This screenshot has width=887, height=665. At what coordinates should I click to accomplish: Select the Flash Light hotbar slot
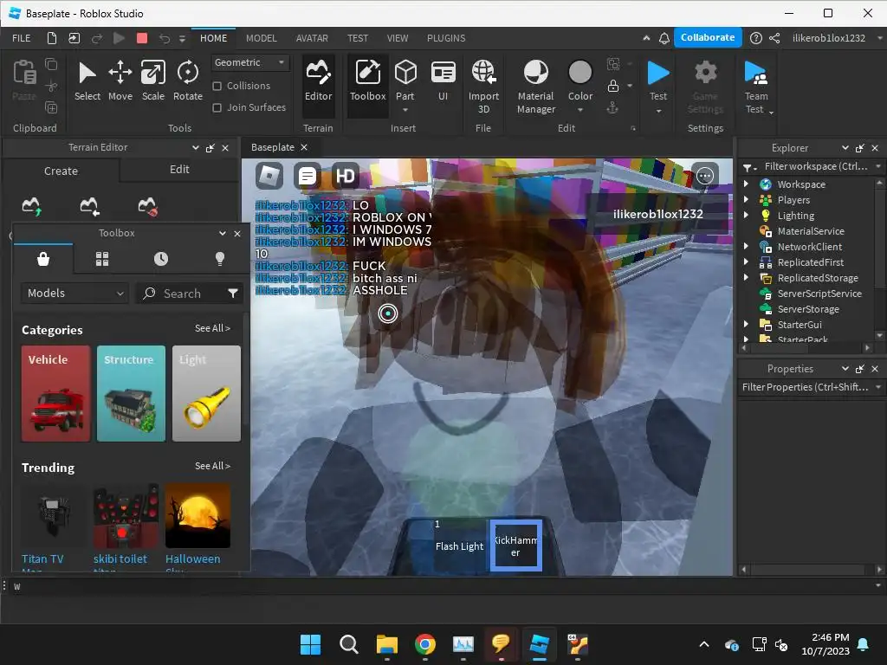(x=459, y=546)
